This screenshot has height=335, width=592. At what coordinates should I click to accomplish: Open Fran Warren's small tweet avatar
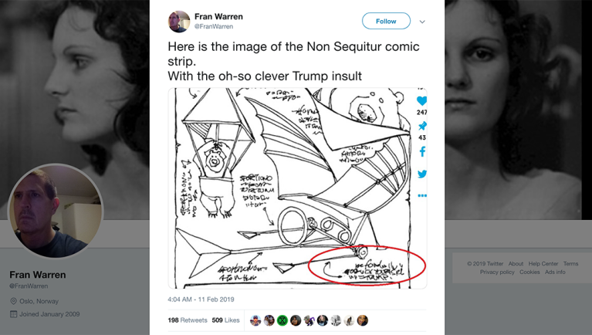[x=179, y=21]
